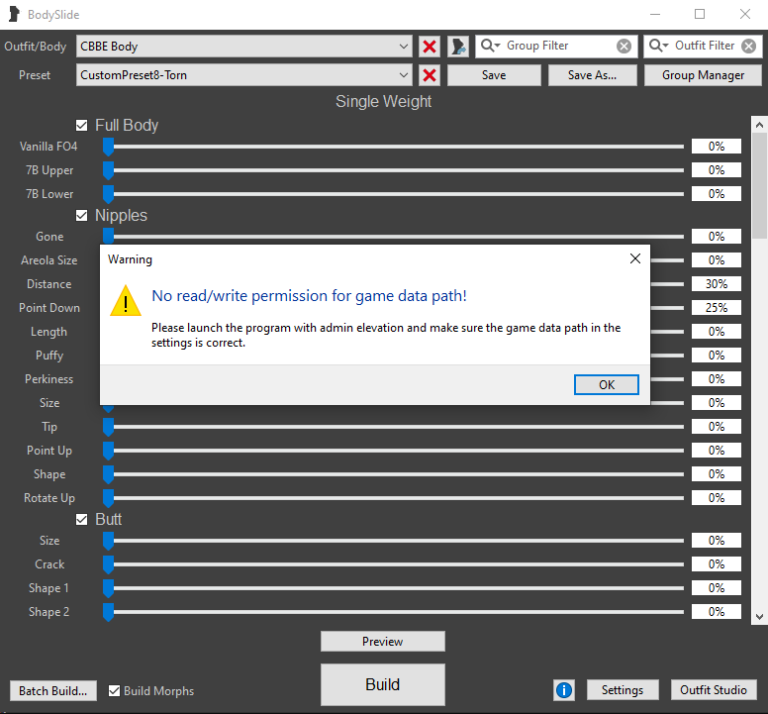Click the Vanilla FO4 slider handle

108,147
